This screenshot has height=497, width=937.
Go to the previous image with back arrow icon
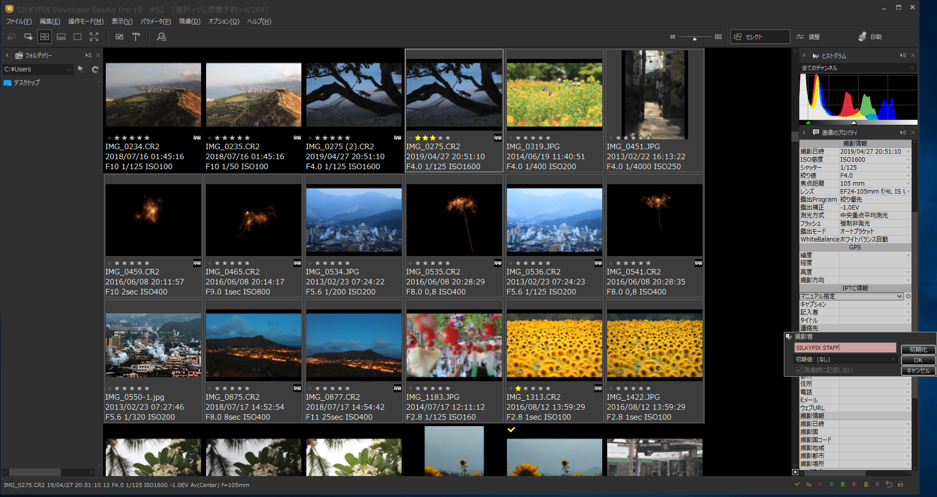[x=11, y=37]
